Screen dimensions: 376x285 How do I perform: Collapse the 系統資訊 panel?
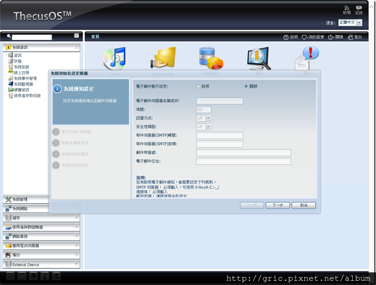[x=76, y=47]
